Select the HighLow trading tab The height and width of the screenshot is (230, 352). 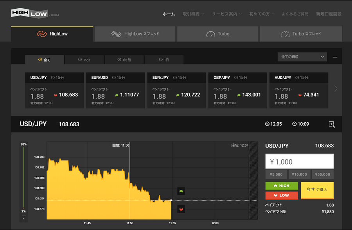52,34
